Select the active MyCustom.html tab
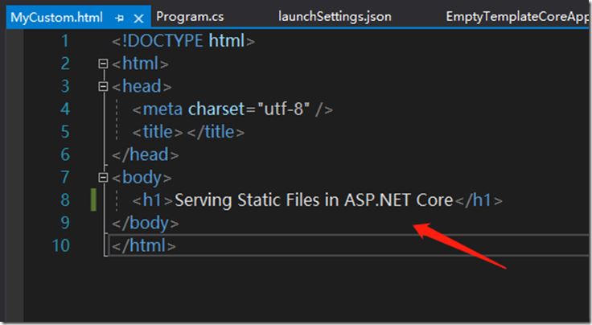The width and height of the screenshot is (592, 325). coord(56,17)
